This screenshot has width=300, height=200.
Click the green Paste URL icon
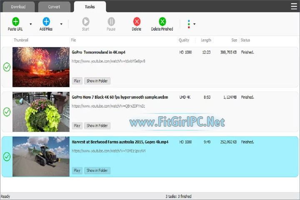click(16, 21)
